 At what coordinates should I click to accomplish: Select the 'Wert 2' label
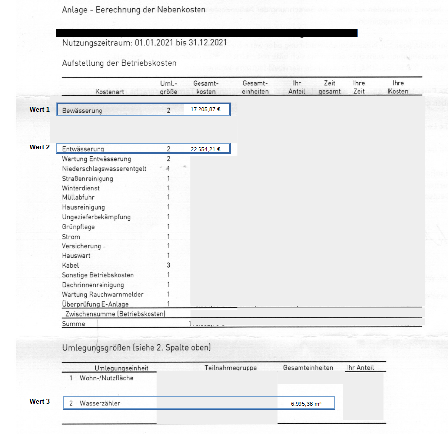[x=40, y=147]
